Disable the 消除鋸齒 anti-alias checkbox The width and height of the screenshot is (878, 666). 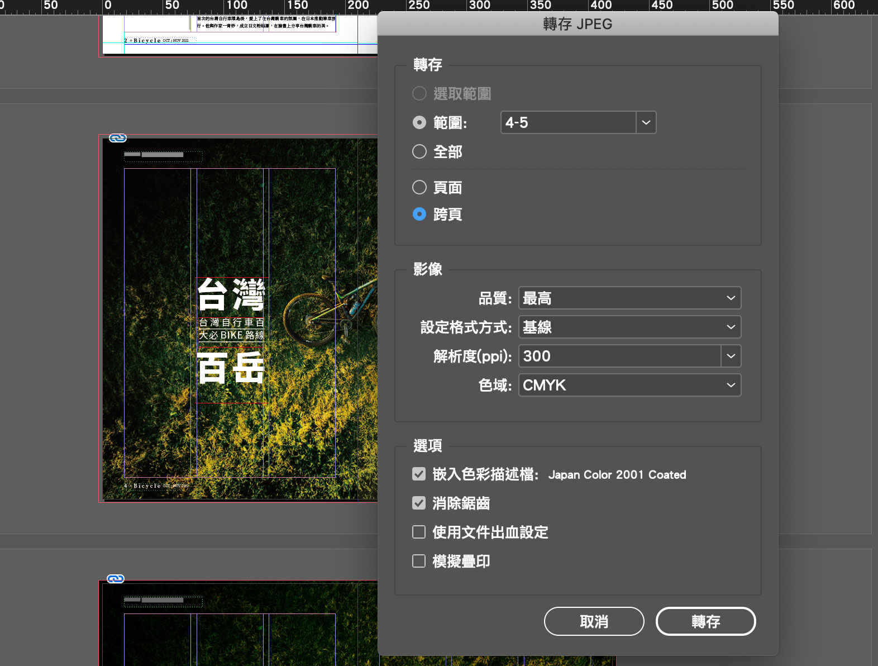coord(419,503)
